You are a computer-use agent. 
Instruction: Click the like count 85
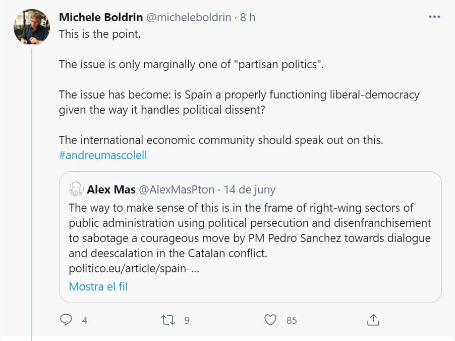point(292,320)
